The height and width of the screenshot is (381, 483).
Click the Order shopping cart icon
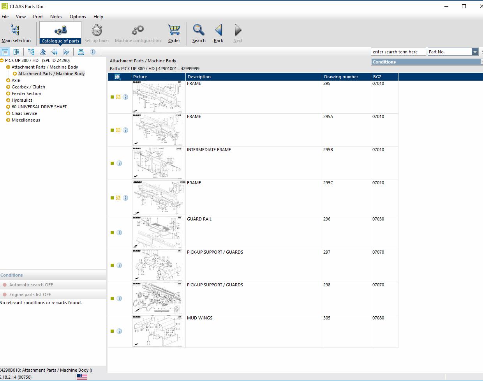(x=174, y=34)
